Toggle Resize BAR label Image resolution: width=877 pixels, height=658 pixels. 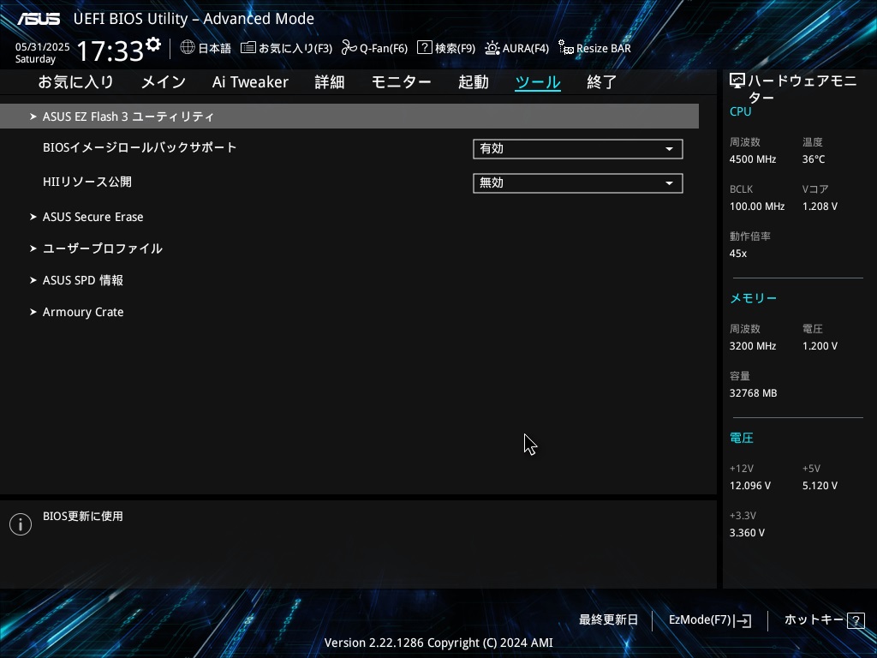[x=604, y=49]
